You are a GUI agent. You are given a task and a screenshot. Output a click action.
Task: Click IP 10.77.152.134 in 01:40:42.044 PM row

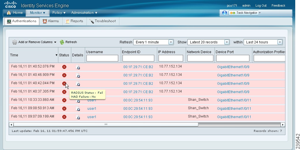coord(170,83)
